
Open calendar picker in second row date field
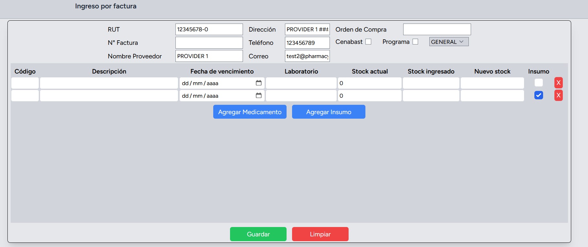point(258,95)
